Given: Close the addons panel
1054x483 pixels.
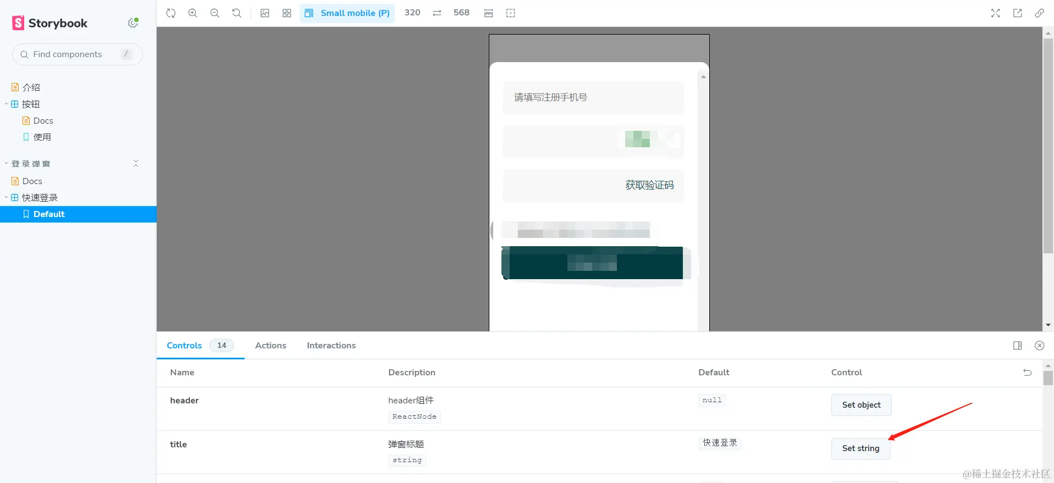Looking at the screenshot, I should [1040, 346].
